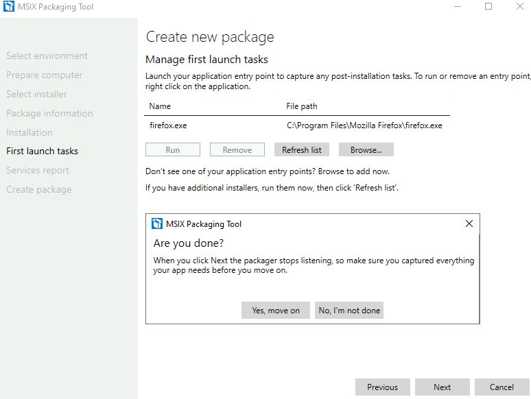Cancel the package creation
This screenshot has height=399, width=531.
[x=502, y=387]
